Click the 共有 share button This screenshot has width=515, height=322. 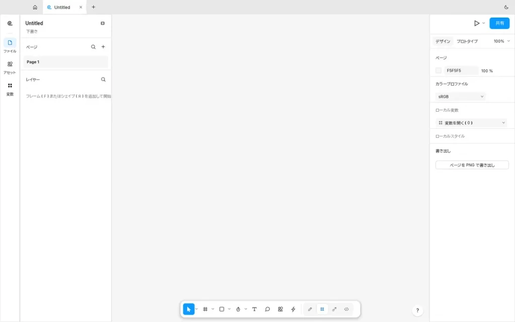[499, 23]
